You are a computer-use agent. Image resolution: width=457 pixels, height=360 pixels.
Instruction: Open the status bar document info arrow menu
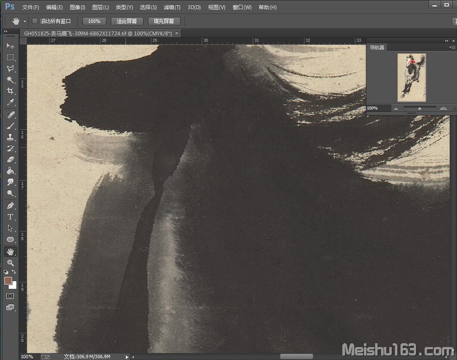(127, 357)
